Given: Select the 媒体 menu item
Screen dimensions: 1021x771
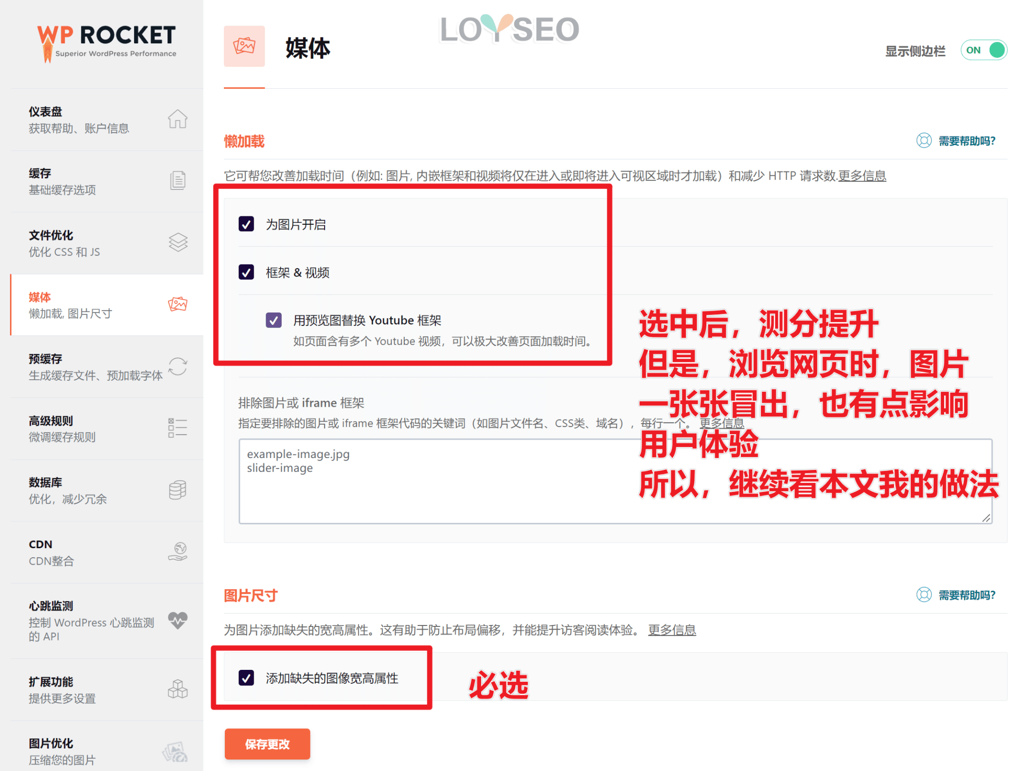Looking at the screenshot, I should pyautogui.click(x=107, y=305).
